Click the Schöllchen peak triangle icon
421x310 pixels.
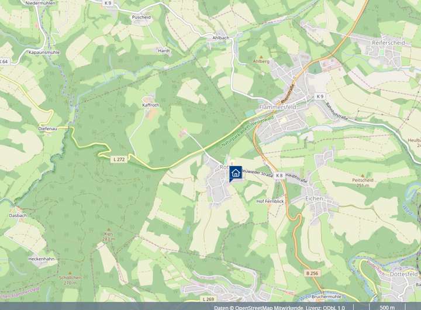[x=70, y=273]
